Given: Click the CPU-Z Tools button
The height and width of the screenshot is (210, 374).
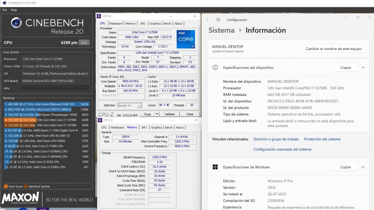Looking at the screenshot, I should [x=148, y=114].
